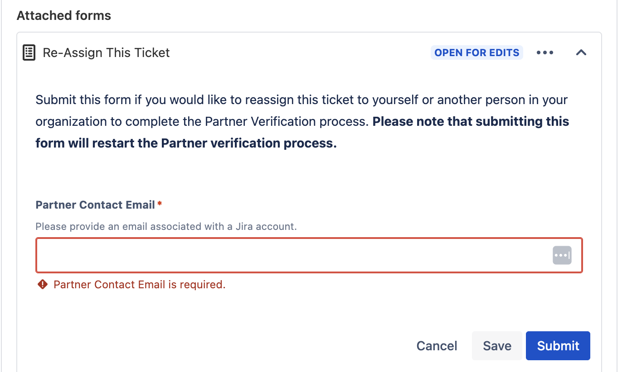Click the 'Partner Contact Email' field label

95,205
